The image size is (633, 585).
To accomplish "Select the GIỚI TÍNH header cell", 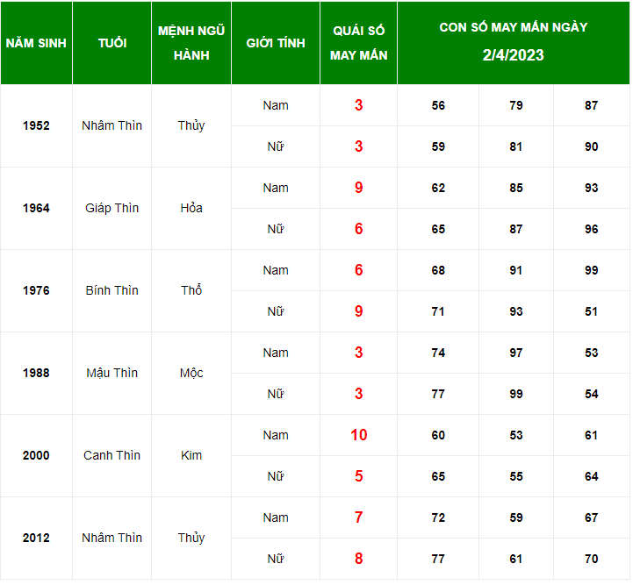I will coord(276,43).
